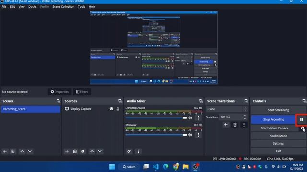
Task: Toggle visibility of Display Capture source
Action: (x=111, y=109)
